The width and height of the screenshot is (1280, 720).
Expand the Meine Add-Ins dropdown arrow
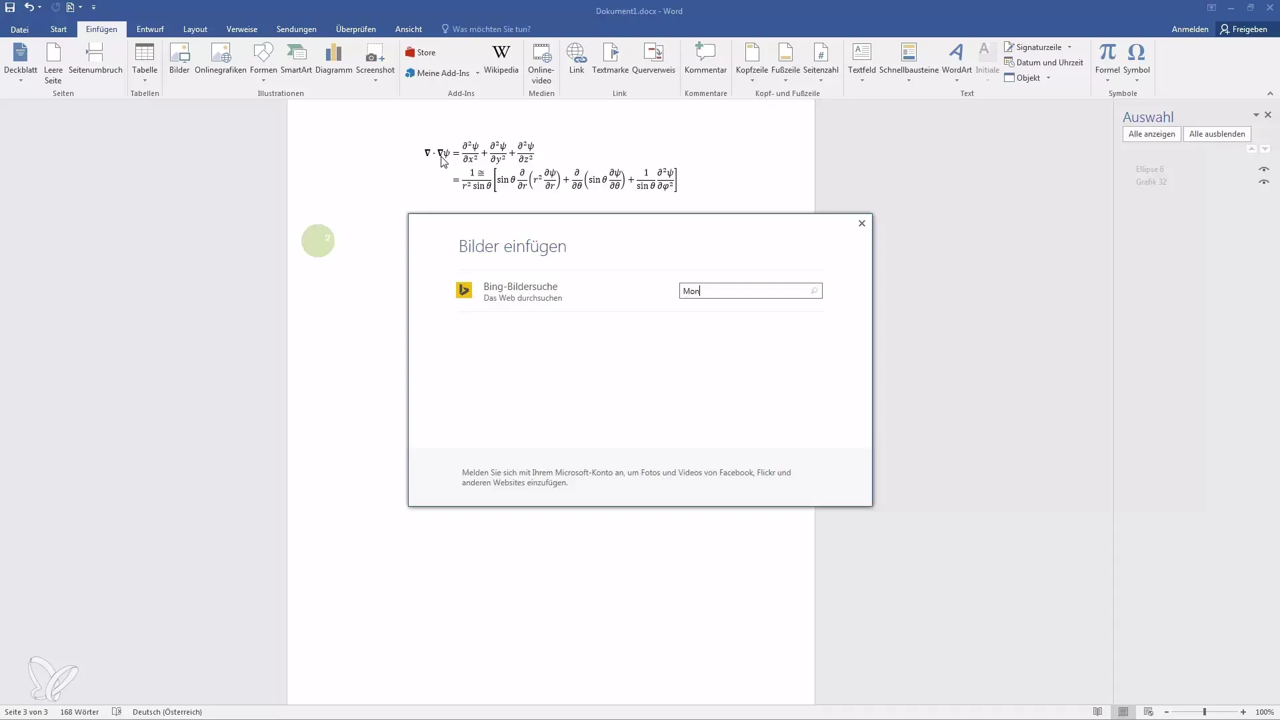(x=477, y=73)
